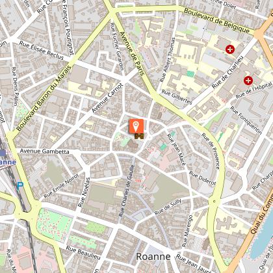
Task: Click the Rue Charles de Gaulle label
Action: click(127, 190)
